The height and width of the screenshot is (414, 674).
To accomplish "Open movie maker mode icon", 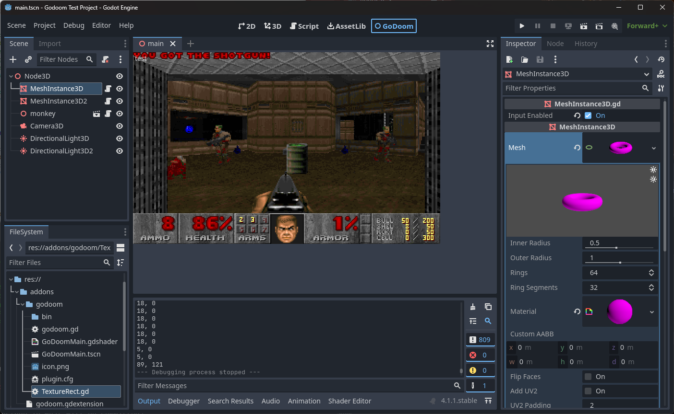I will [614, 26].
